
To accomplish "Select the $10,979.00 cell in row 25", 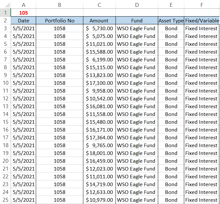I will tap(99, 200).
